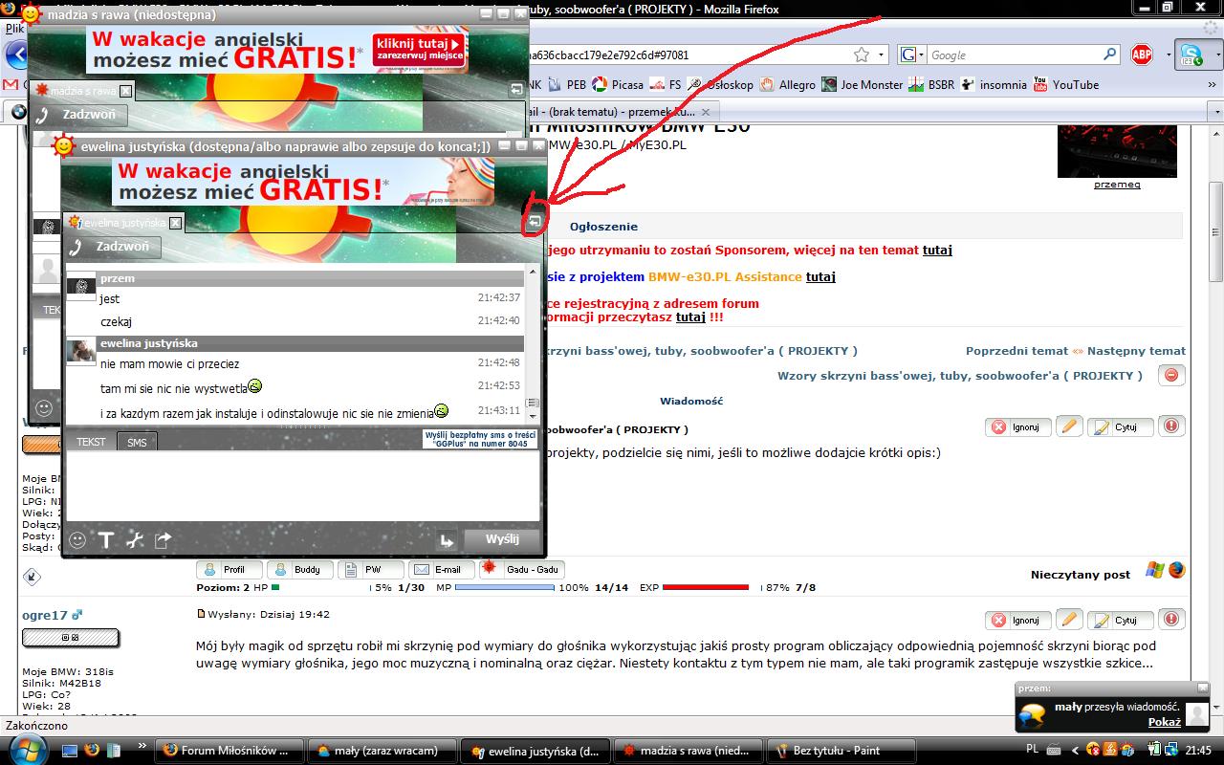Viewport: 1224px width, 765px height.
Task: Click the Adblock Plus ABP icon
Action: (1142, 55)
